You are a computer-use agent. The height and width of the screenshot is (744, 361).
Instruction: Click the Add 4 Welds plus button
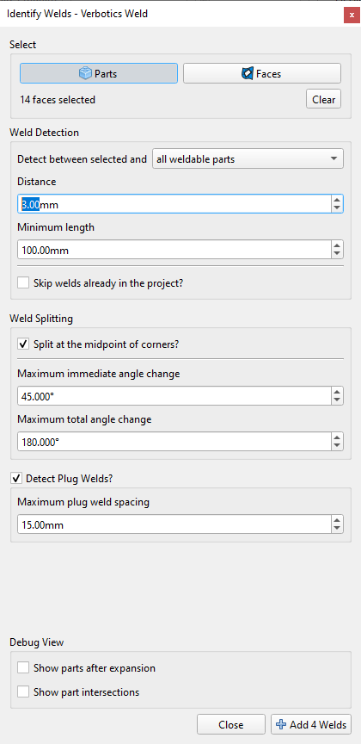coord(311,724)
